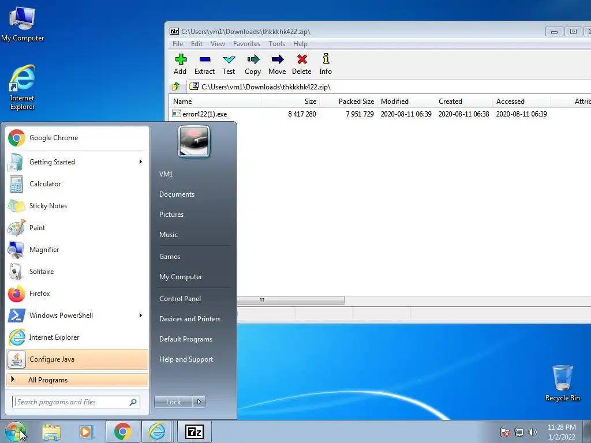Select the Internet Explorer desktop shortcut
This screenshot has height=443, width=591.
(x=23, y=88)
